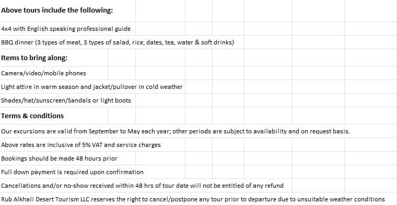Click the '4x4 with English speaking professional guide' cell
The height and width of the screenshot is (205, 397).
[67, 29]
